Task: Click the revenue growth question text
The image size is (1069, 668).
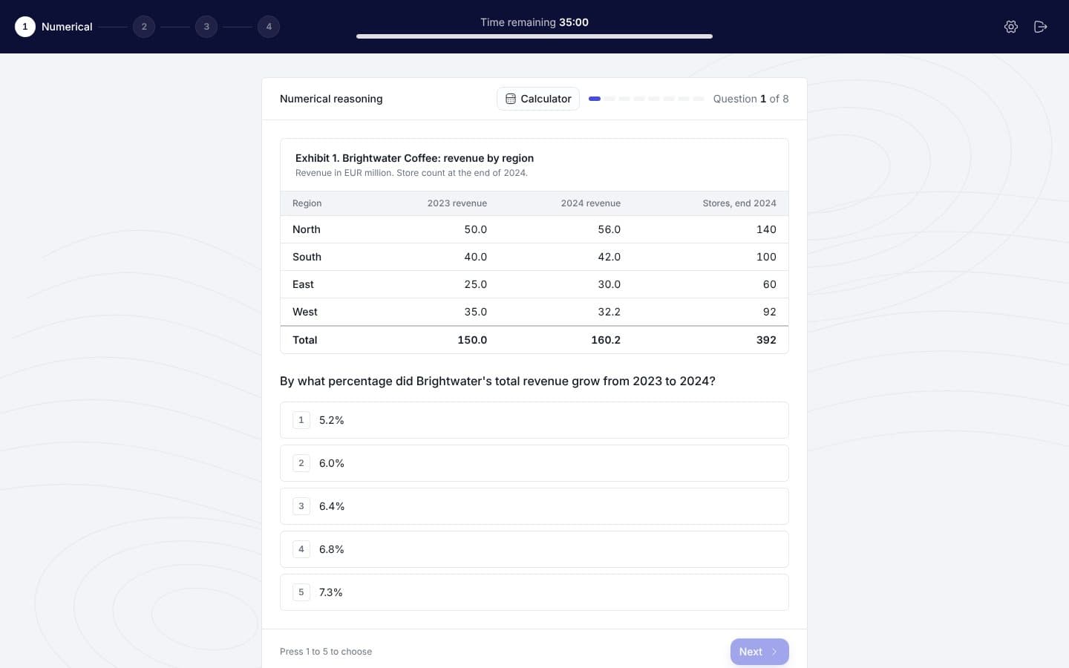Action: (497, 381)
